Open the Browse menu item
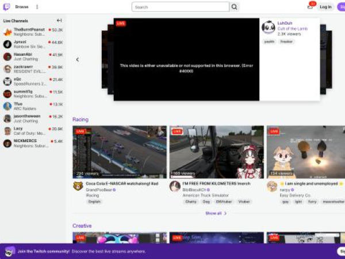 (x=22, y=7)
